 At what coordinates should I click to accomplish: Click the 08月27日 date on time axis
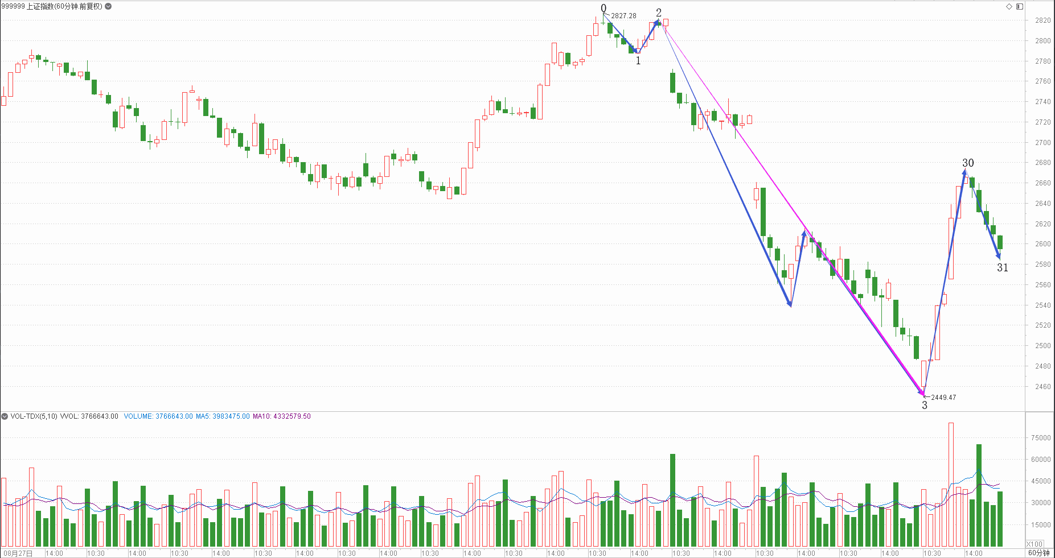(x=18, y=553)
